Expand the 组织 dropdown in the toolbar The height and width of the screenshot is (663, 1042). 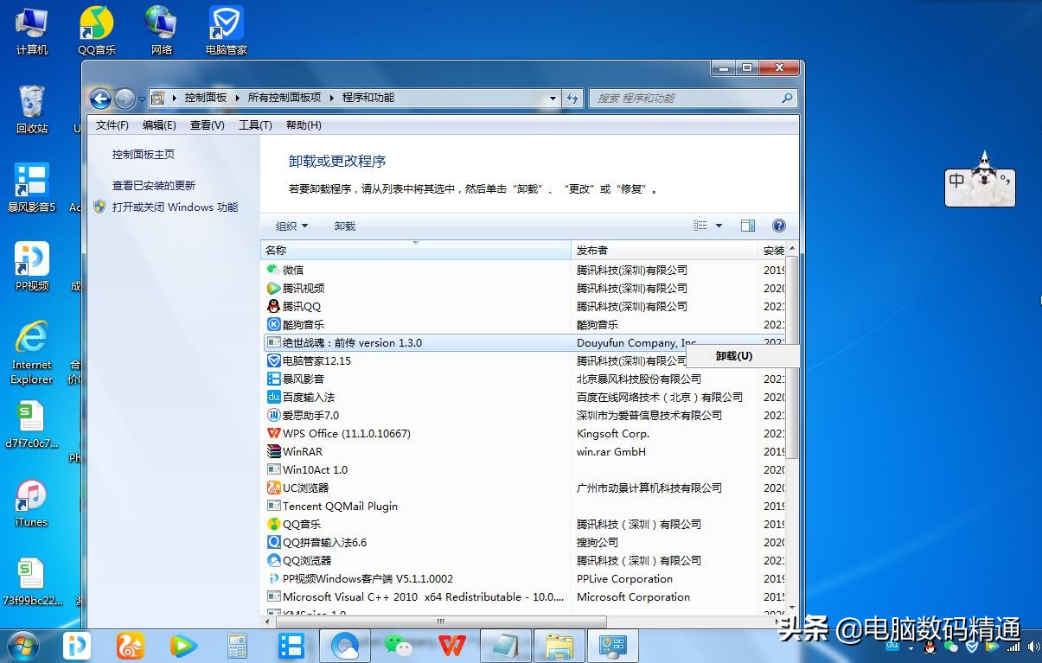pos(291,226)
